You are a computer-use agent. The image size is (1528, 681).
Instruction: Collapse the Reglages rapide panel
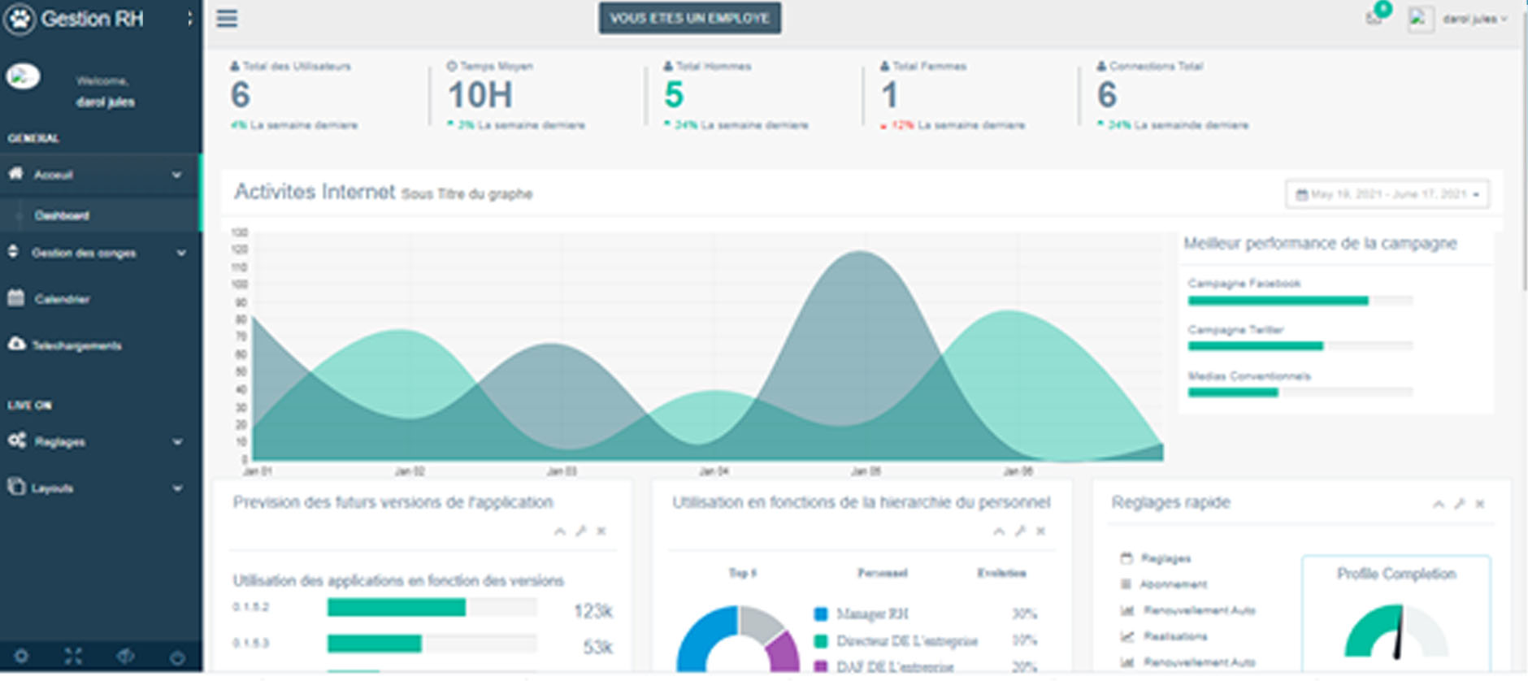[1439, 504]
